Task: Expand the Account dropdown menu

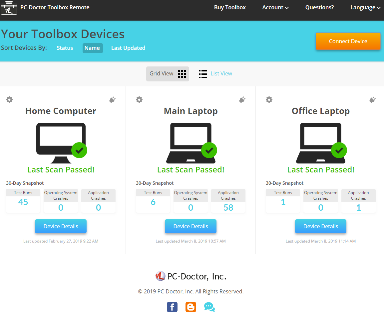Action: tap(275, 8)
